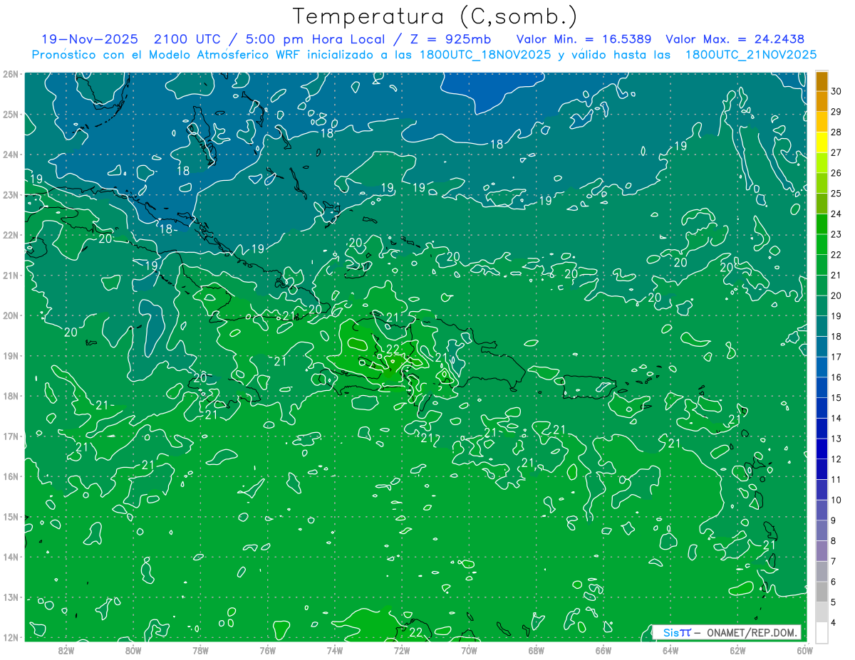855x660 pixels.
Task: Click the color bar legend label "30"
Action: tap(836, 91)
